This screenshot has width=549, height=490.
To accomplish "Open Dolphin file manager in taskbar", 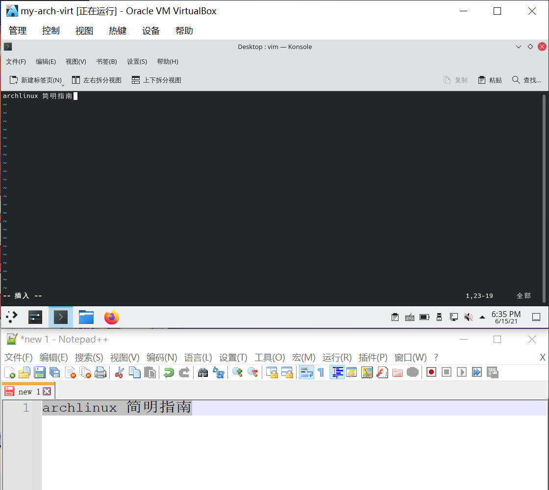I will [86, 318].
